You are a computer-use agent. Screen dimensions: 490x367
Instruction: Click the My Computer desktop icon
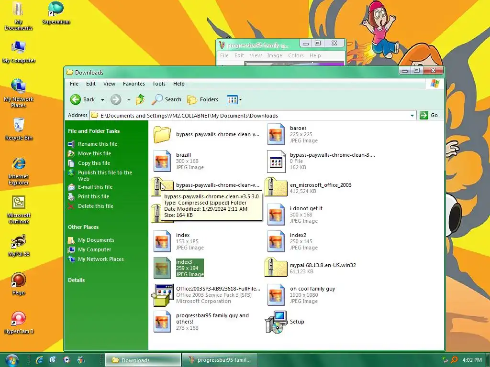coord(19,52)
